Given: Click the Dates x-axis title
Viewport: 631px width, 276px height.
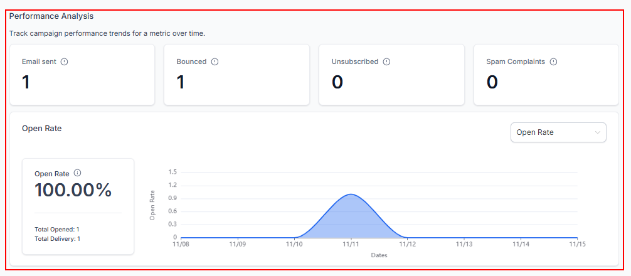Looking at the screenshot, I should click(378, 255).
